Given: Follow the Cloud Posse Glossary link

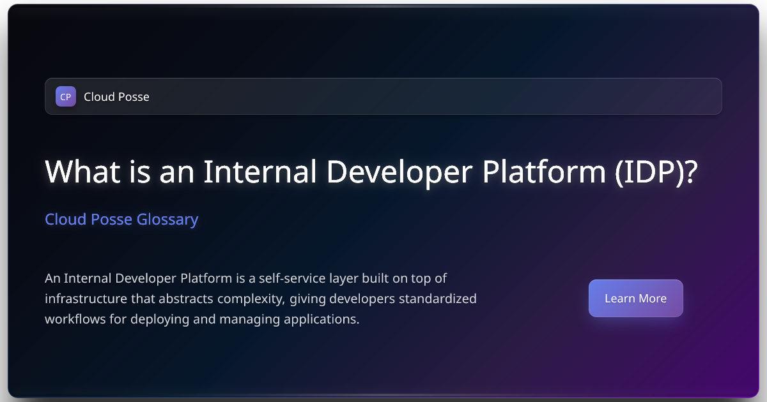Looking at the screenshot, I should coord(121,220).
